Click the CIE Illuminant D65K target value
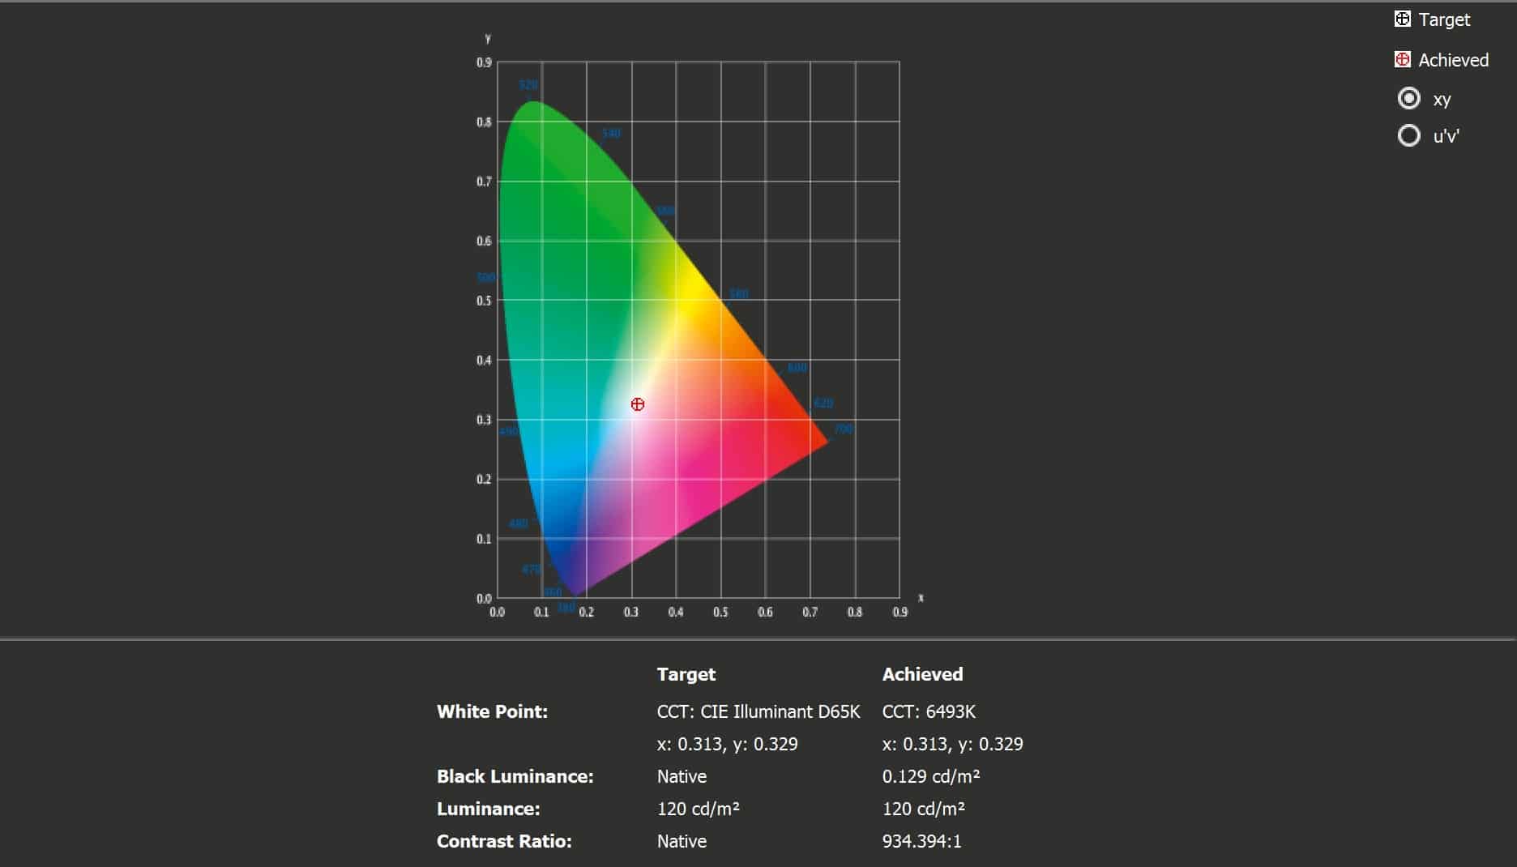Image resolution: width=1517 pixels, height=867 pixels. tap(758, 711)
